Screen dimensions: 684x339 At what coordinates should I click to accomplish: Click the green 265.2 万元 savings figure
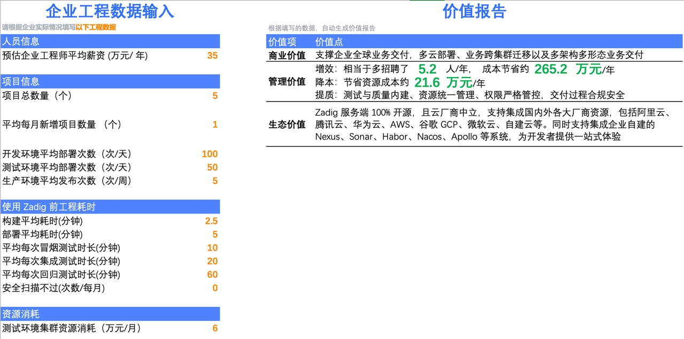[568, 69]
